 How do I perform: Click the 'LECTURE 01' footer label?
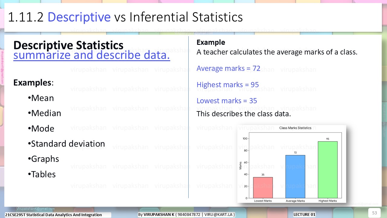point(304,215)
